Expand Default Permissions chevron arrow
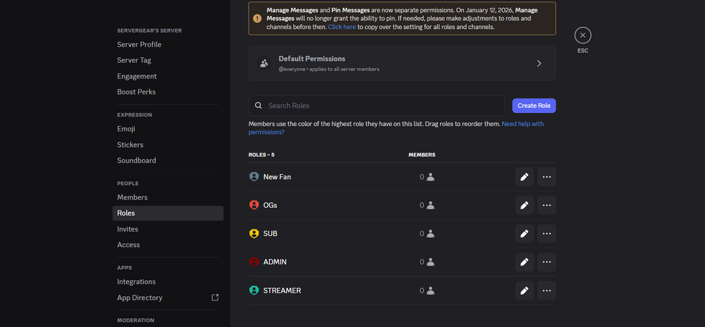The width and height of the screenshot is (705, 327). 539,63
